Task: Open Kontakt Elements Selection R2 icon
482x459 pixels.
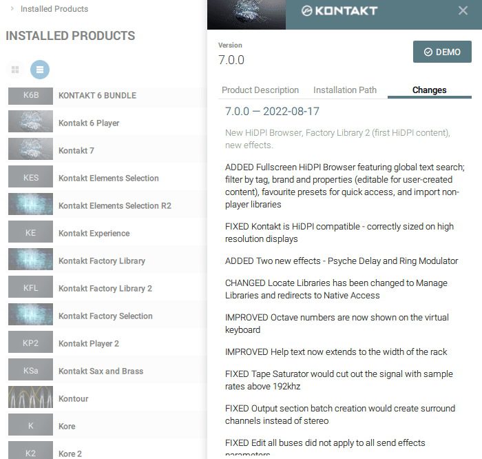Action: point(30,205)
